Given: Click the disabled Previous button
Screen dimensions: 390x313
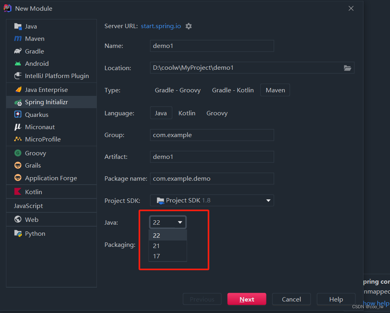Looking at the screenshot, I should click(x=202, y=299).
